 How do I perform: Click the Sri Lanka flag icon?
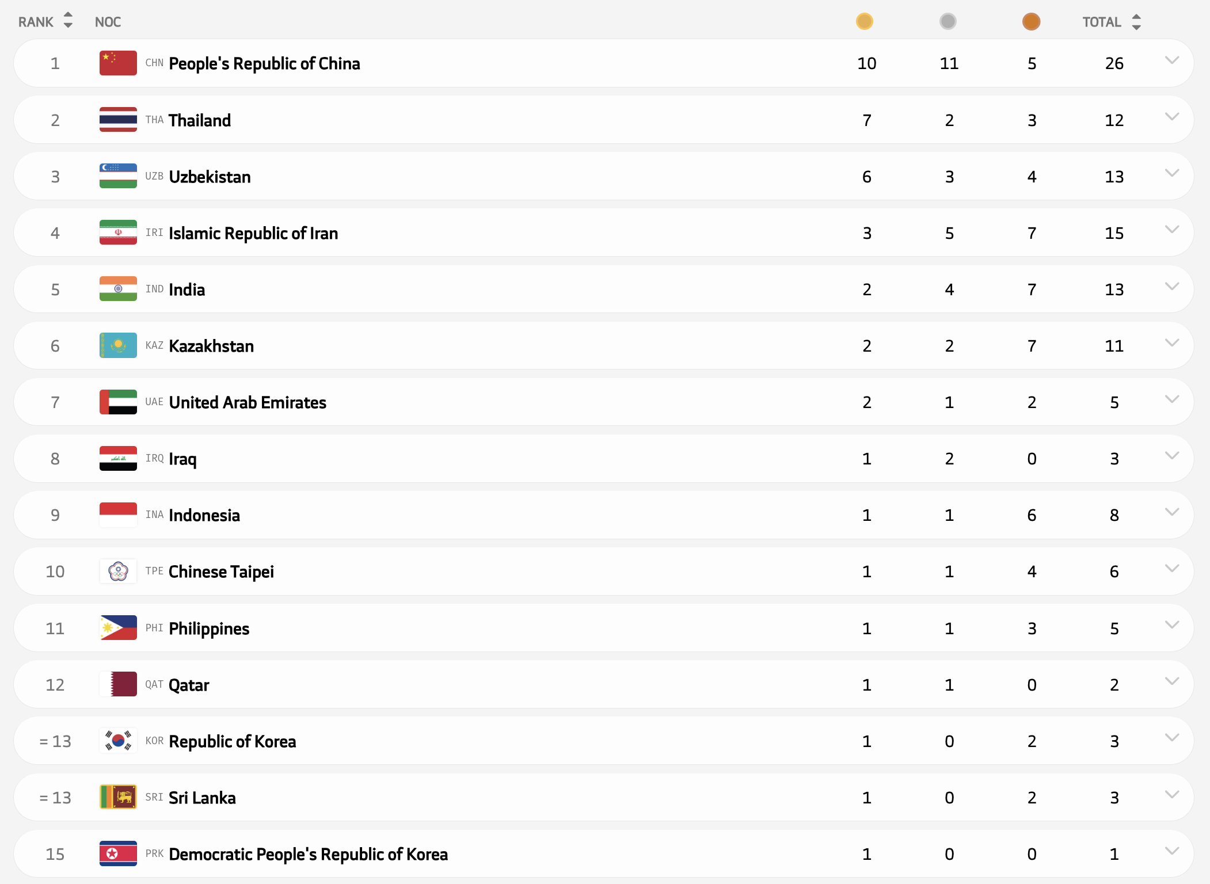coord(118,797)
